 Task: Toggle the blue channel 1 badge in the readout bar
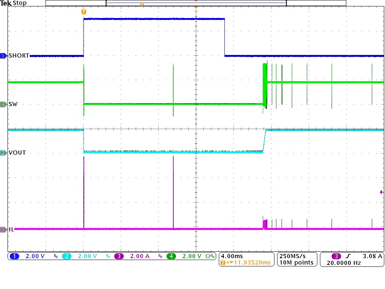pyautogui.click(x=14, y=256)
